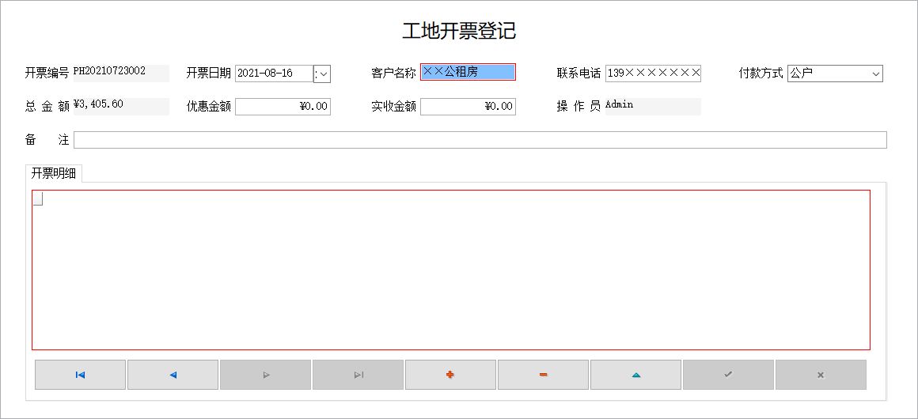Go to the previous record arrow
This screenshot has width=918, height=419.
click(173, 375)
